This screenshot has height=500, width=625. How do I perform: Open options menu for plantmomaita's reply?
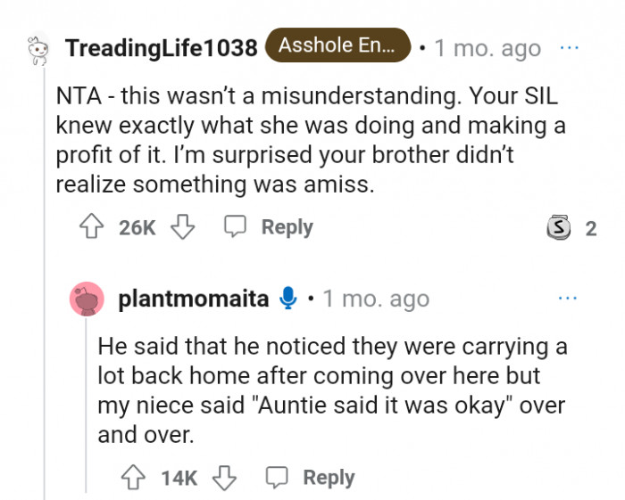pos(568,298)
